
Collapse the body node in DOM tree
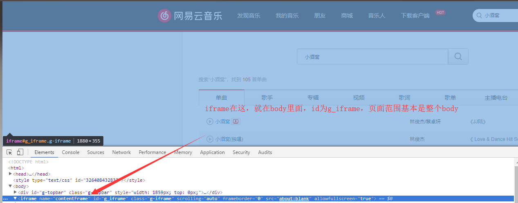coord(11,186)
